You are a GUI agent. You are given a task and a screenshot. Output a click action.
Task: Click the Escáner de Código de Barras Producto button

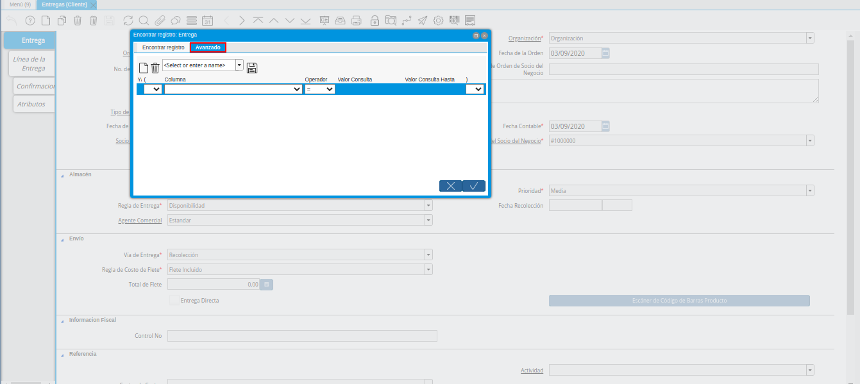click(x=679, y=300)
